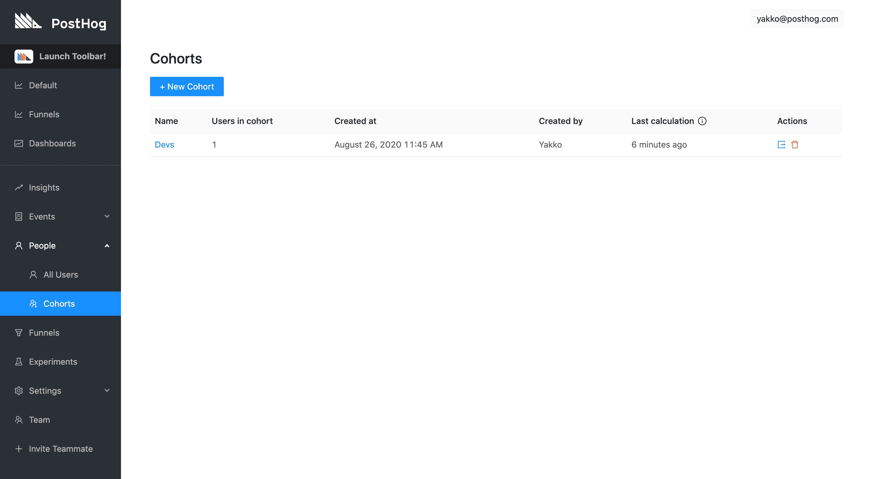The image size is (871, 479).
Task: Open the yakko@posthog.com user menu
Action: (797, 18)
